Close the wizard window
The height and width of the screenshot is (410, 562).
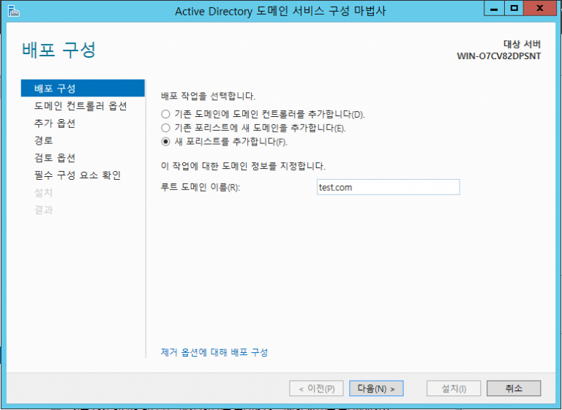[x=539, y=9]
